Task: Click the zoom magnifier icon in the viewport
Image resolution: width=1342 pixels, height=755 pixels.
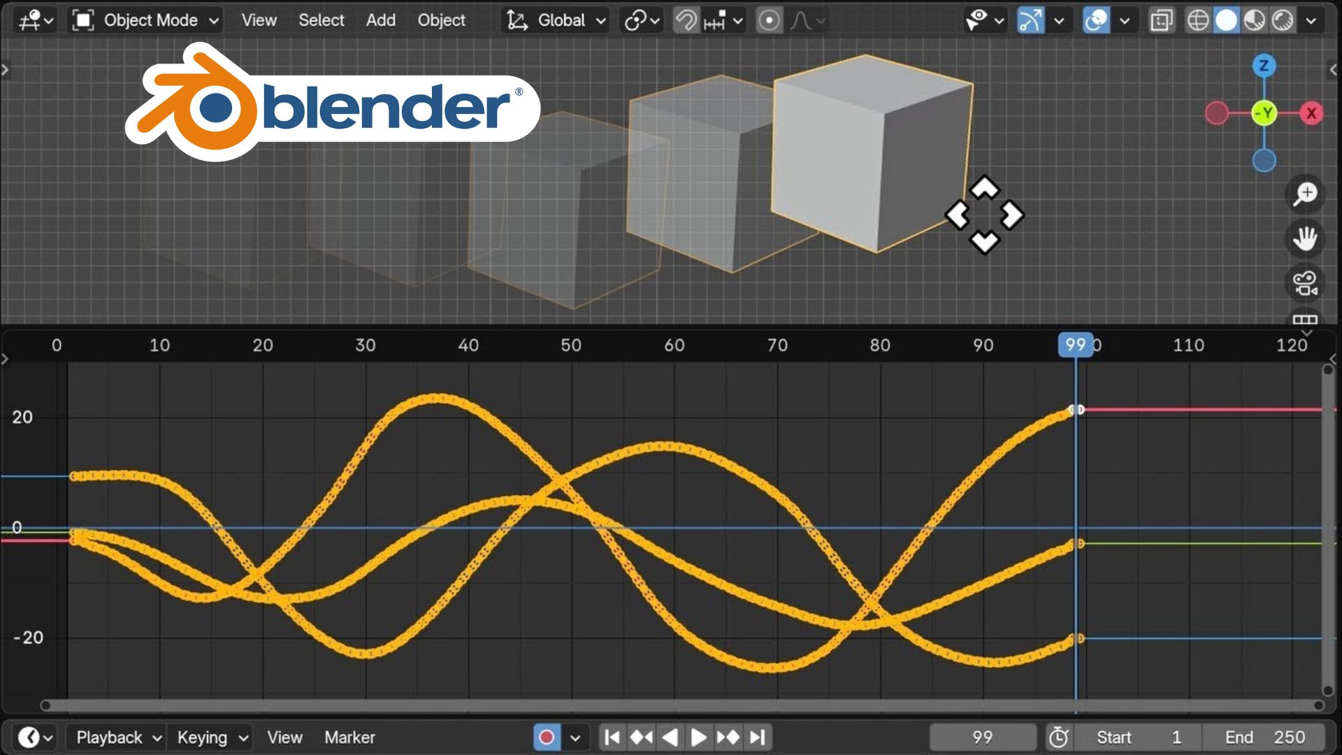Action: tap(1305, 194)
